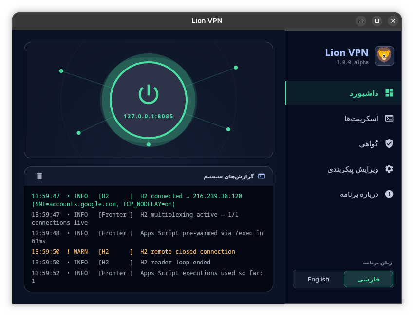
Task: Click the Lion VPN window title bar text
Action: coord(207,21)
